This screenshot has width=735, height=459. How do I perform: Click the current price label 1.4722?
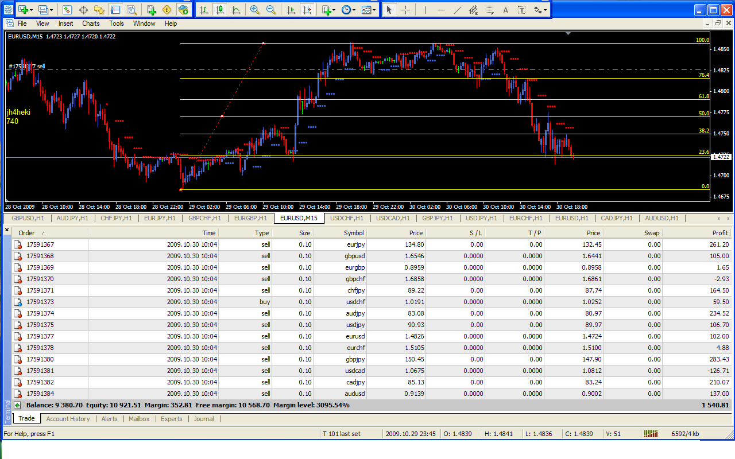[x=721, y=157]
